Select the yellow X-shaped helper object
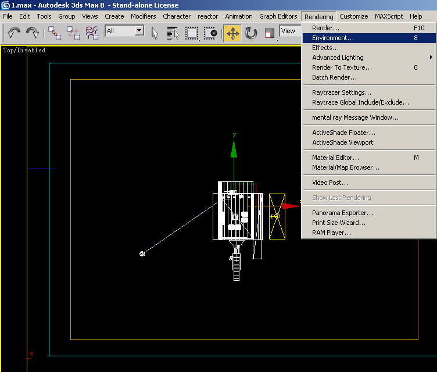The image size is (437, 372). tap(277, 216)
